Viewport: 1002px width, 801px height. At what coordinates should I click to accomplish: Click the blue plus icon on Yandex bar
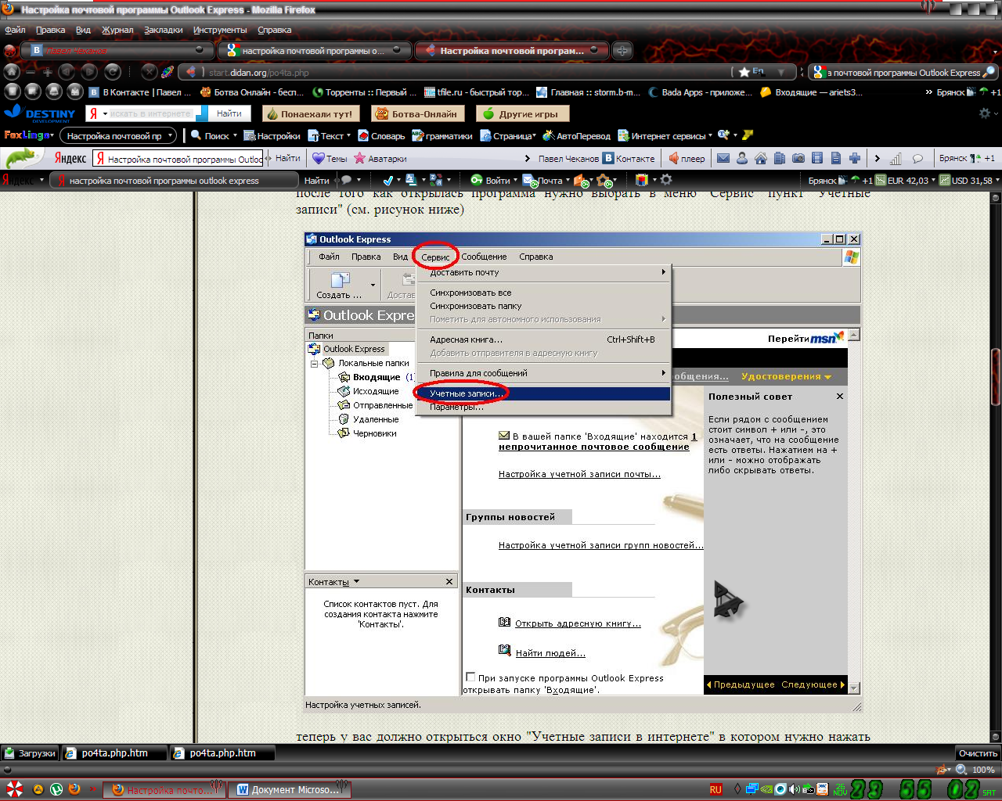855,158
